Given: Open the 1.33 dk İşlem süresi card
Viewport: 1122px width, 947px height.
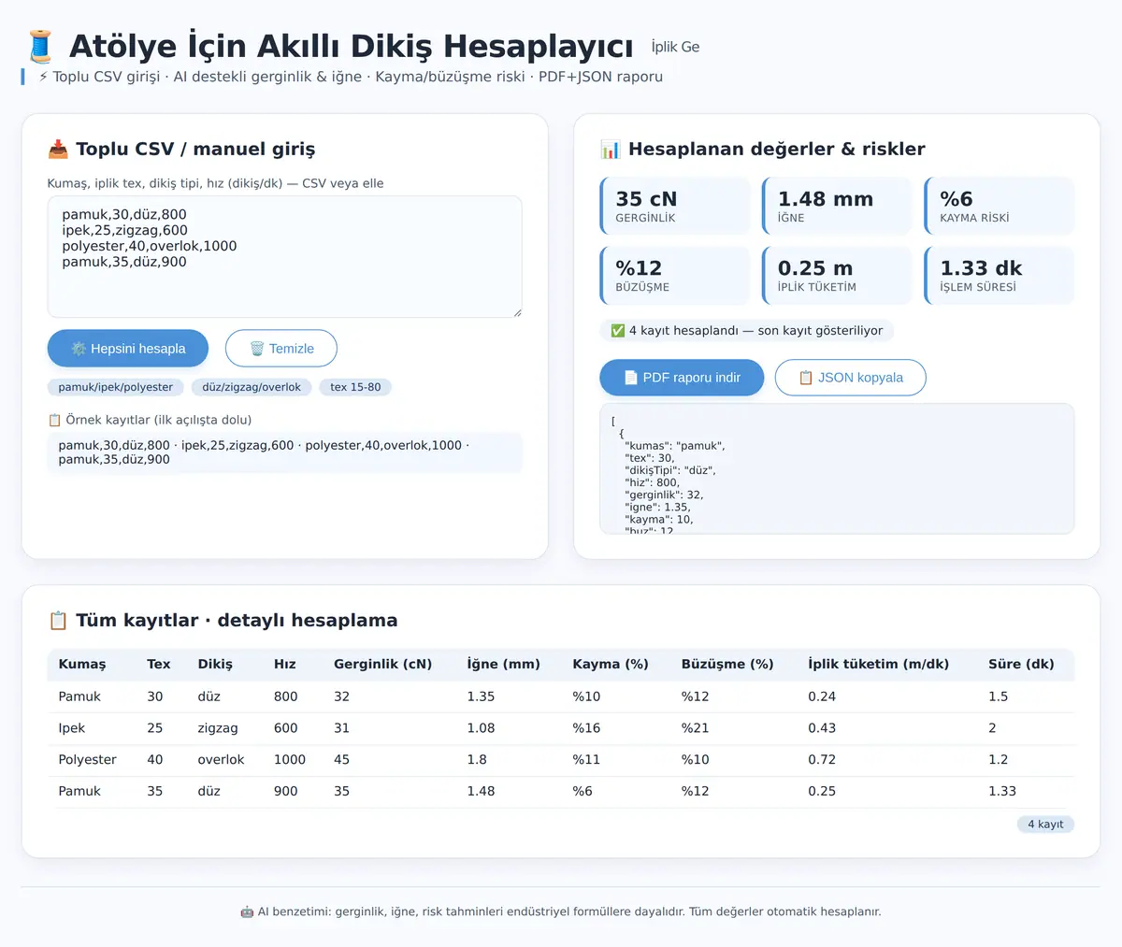Looking at the screenshot, I should [x=1000, y=275].
